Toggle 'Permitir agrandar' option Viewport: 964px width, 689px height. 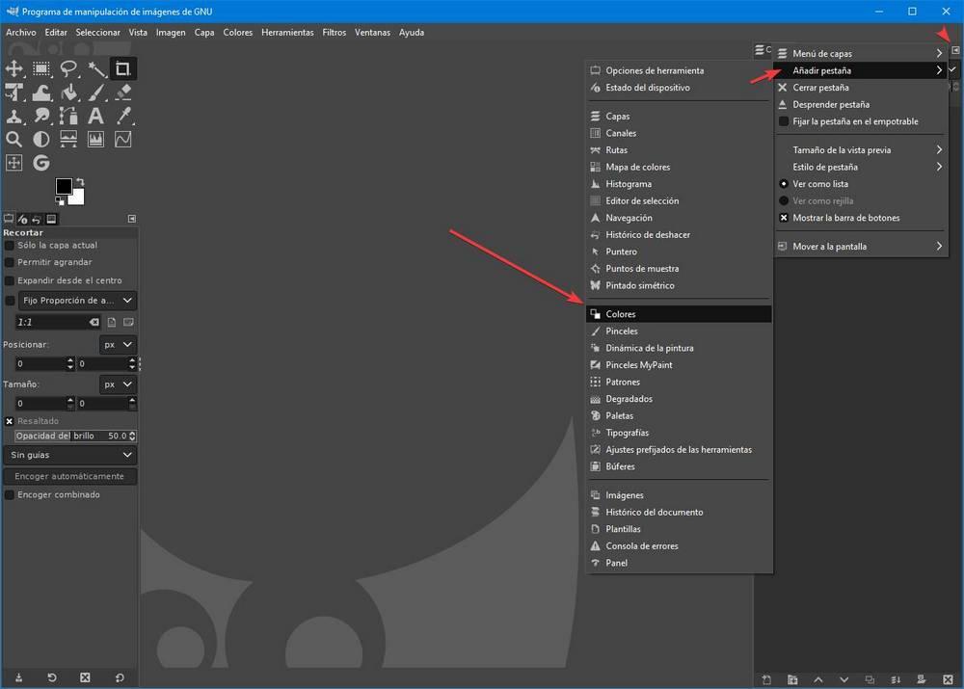click(10, 262)
